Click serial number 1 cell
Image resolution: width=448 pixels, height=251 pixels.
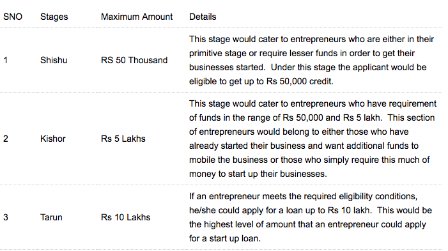click(x=5, y=60)
